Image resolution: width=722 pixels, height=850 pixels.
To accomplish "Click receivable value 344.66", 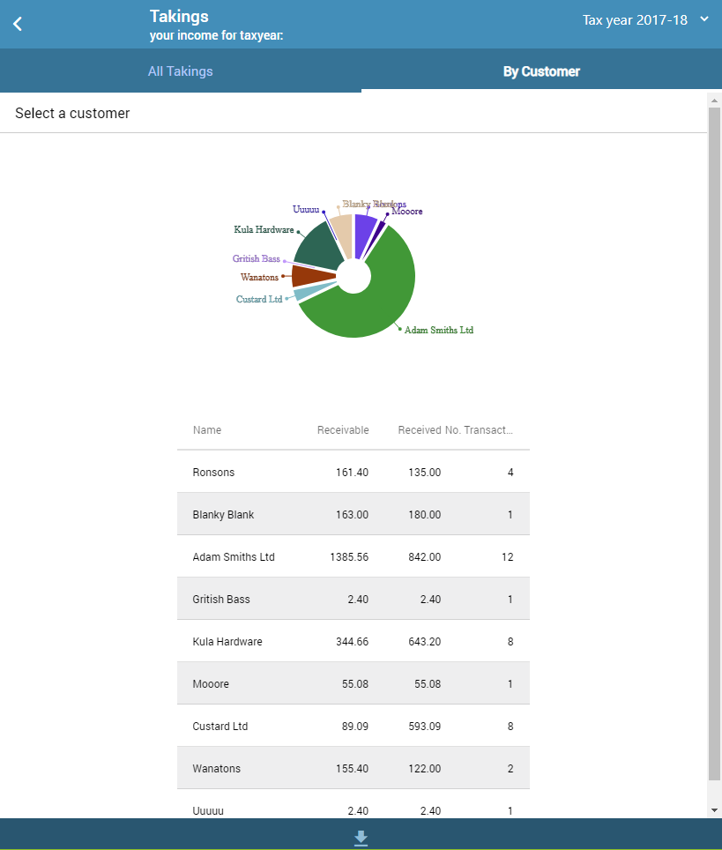I will (352, 641).
